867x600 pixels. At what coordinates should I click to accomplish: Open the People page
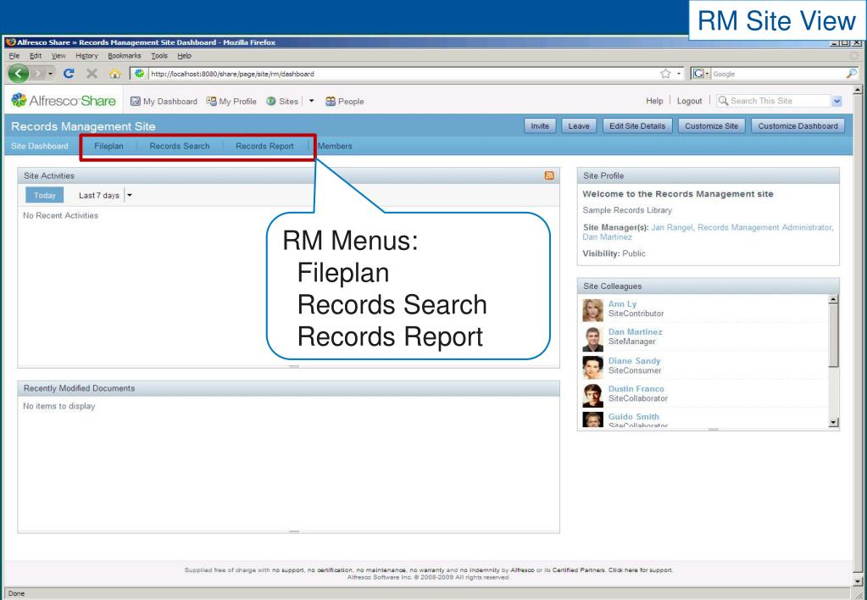344,101
